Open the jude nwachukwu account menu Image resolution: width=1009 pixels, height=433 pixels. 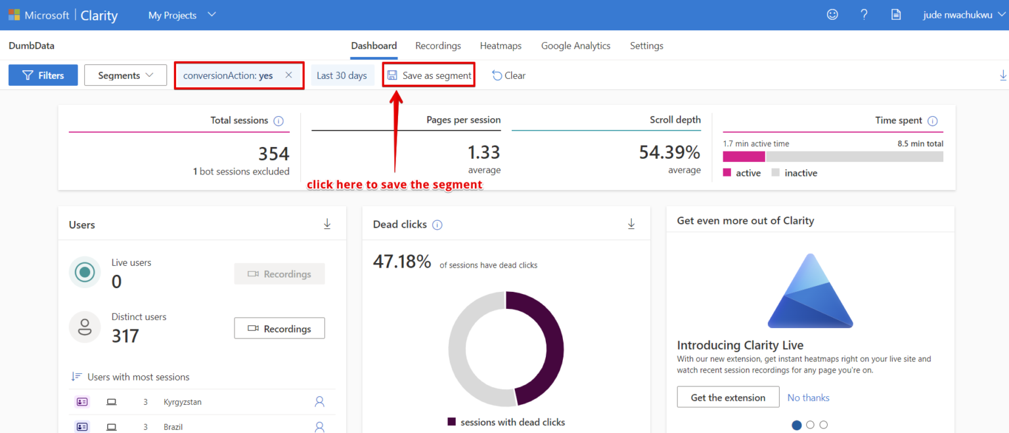(962, 14)
